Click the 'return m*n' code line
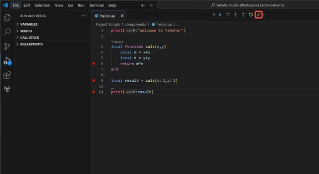The height and width of the screenshot is (174, 319). [x=132, y=63]
